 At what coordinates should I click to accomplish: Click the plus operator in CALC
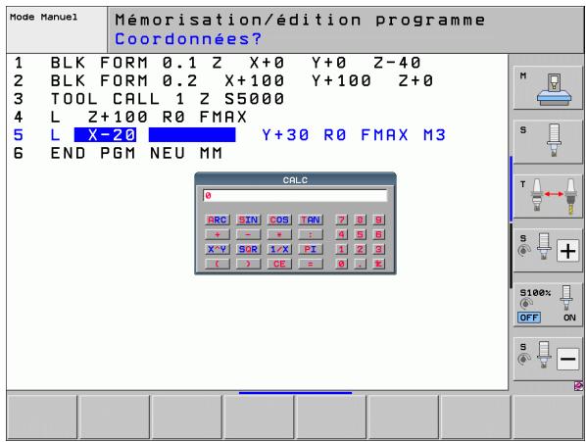click(217, 234)
